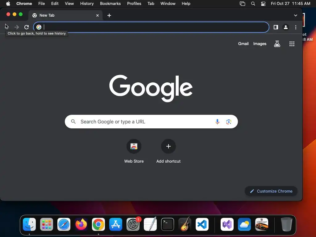Screen dimensions: 316x237
Task: Open the View menu
Action: (x=69, y=3)
